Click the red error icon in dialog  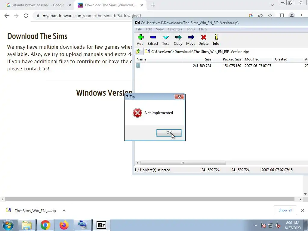[x=137, y=113]
